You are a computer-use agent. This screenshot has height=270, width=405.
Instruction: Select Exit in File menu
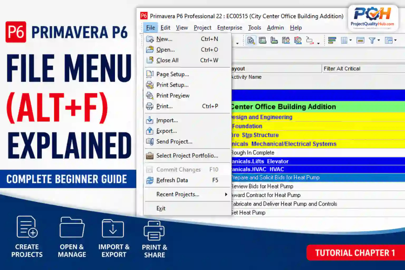pos(187,208)
